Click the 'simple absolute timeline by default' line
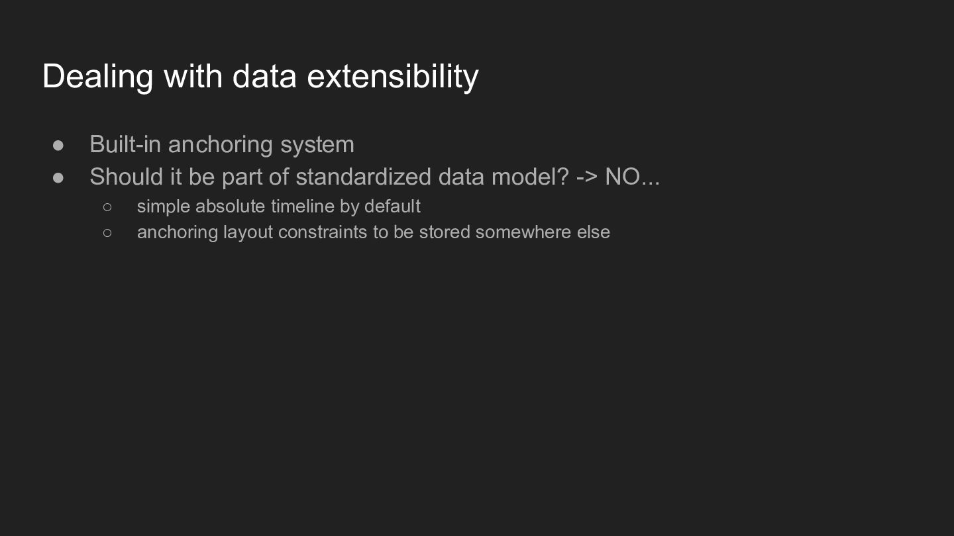Viewport: 954px width, 536px height. (278, 206)
